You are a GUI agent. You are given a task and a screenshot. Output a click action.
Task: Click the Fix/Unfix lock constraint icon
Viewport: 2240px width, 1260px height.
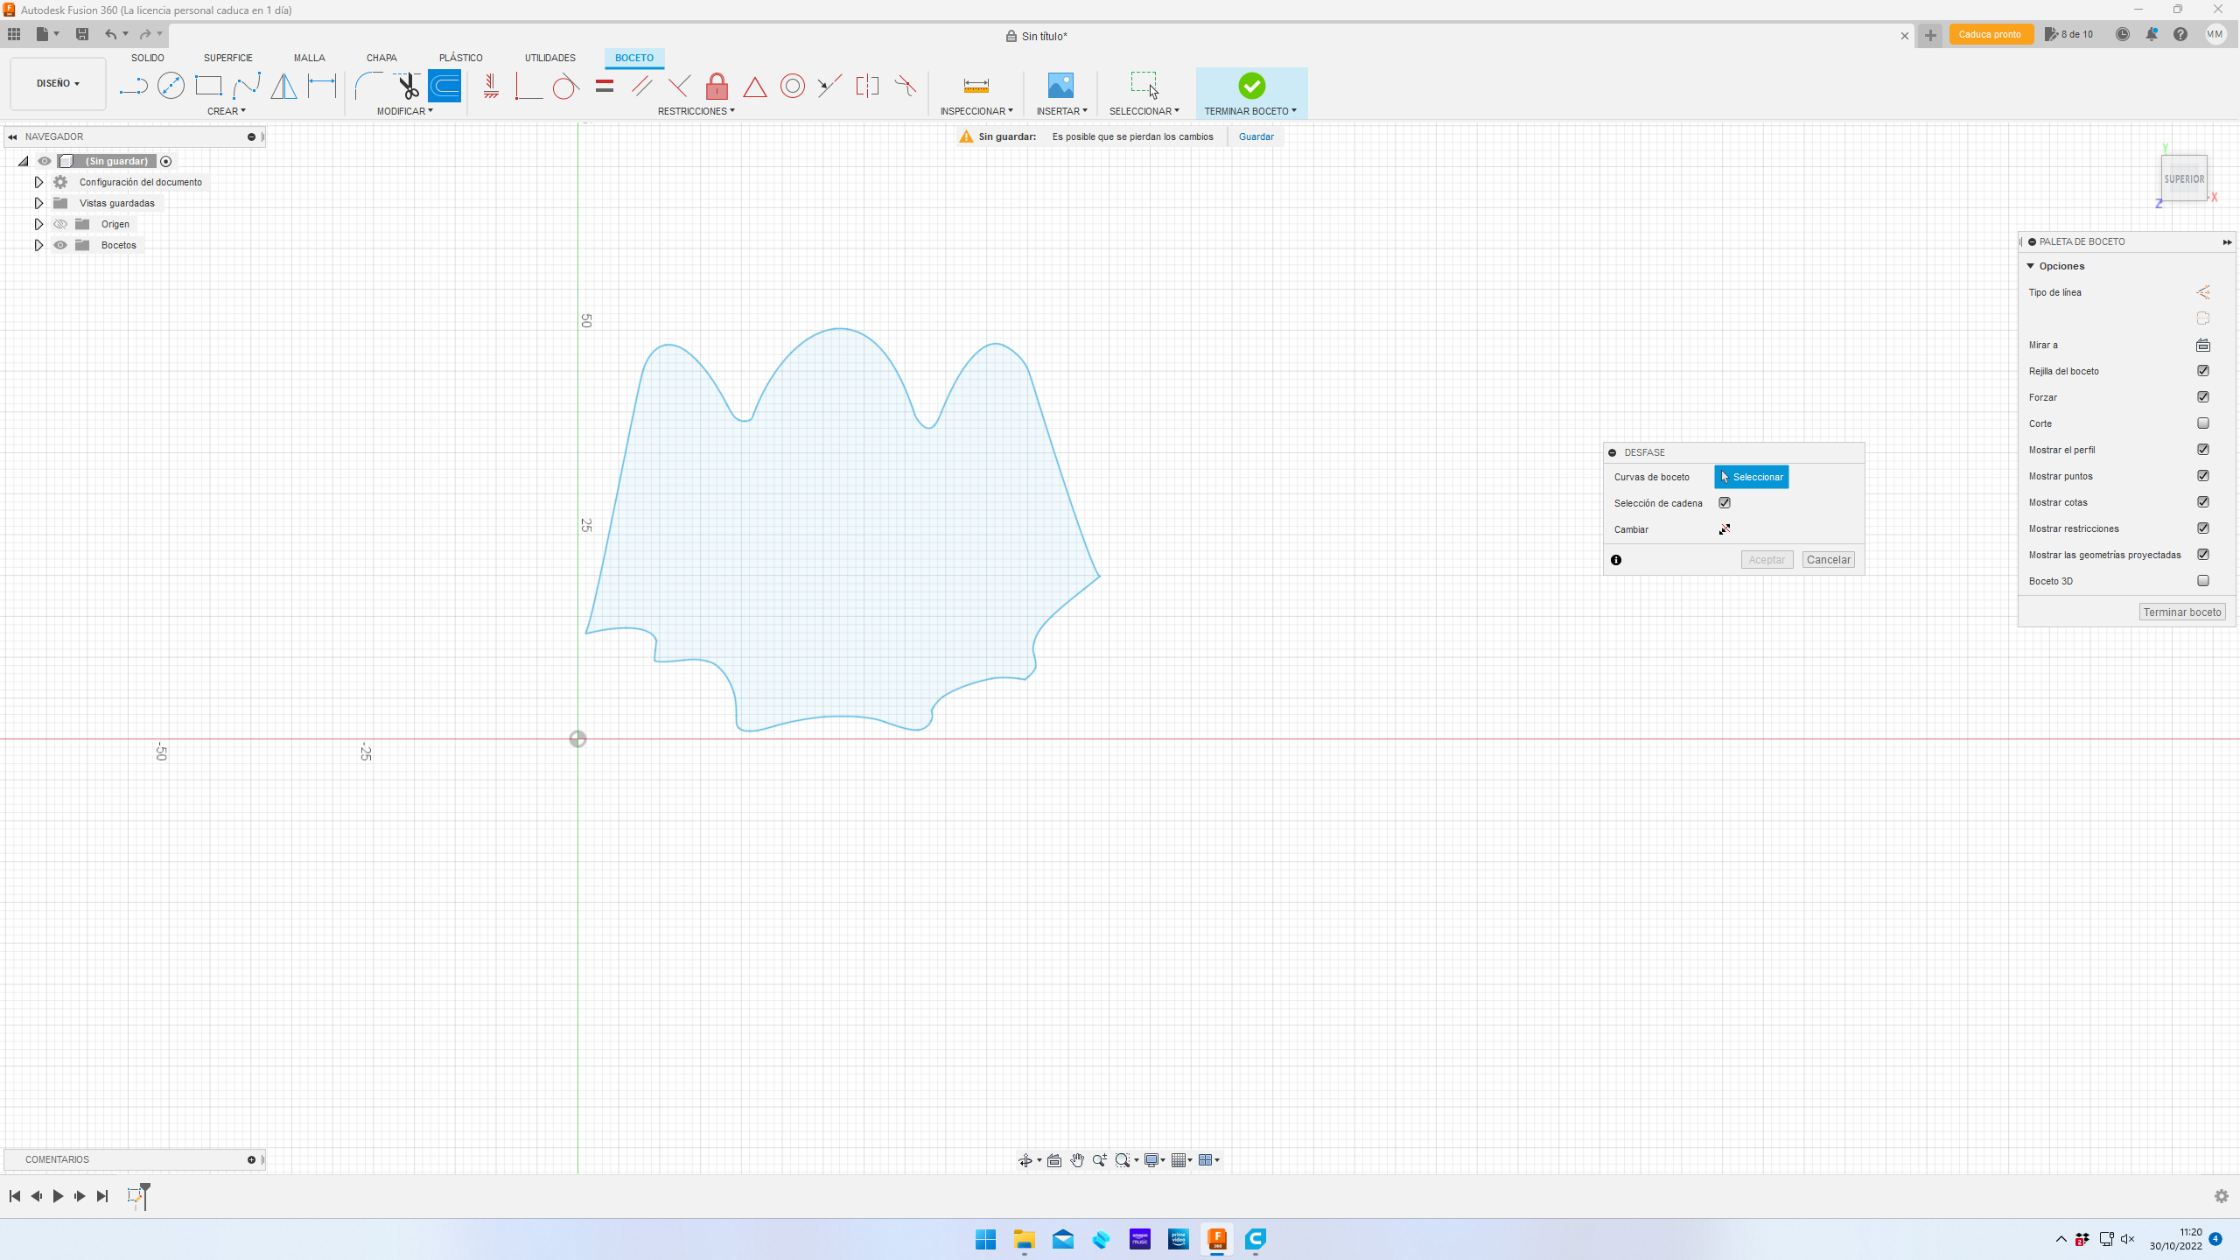(717, 86)
